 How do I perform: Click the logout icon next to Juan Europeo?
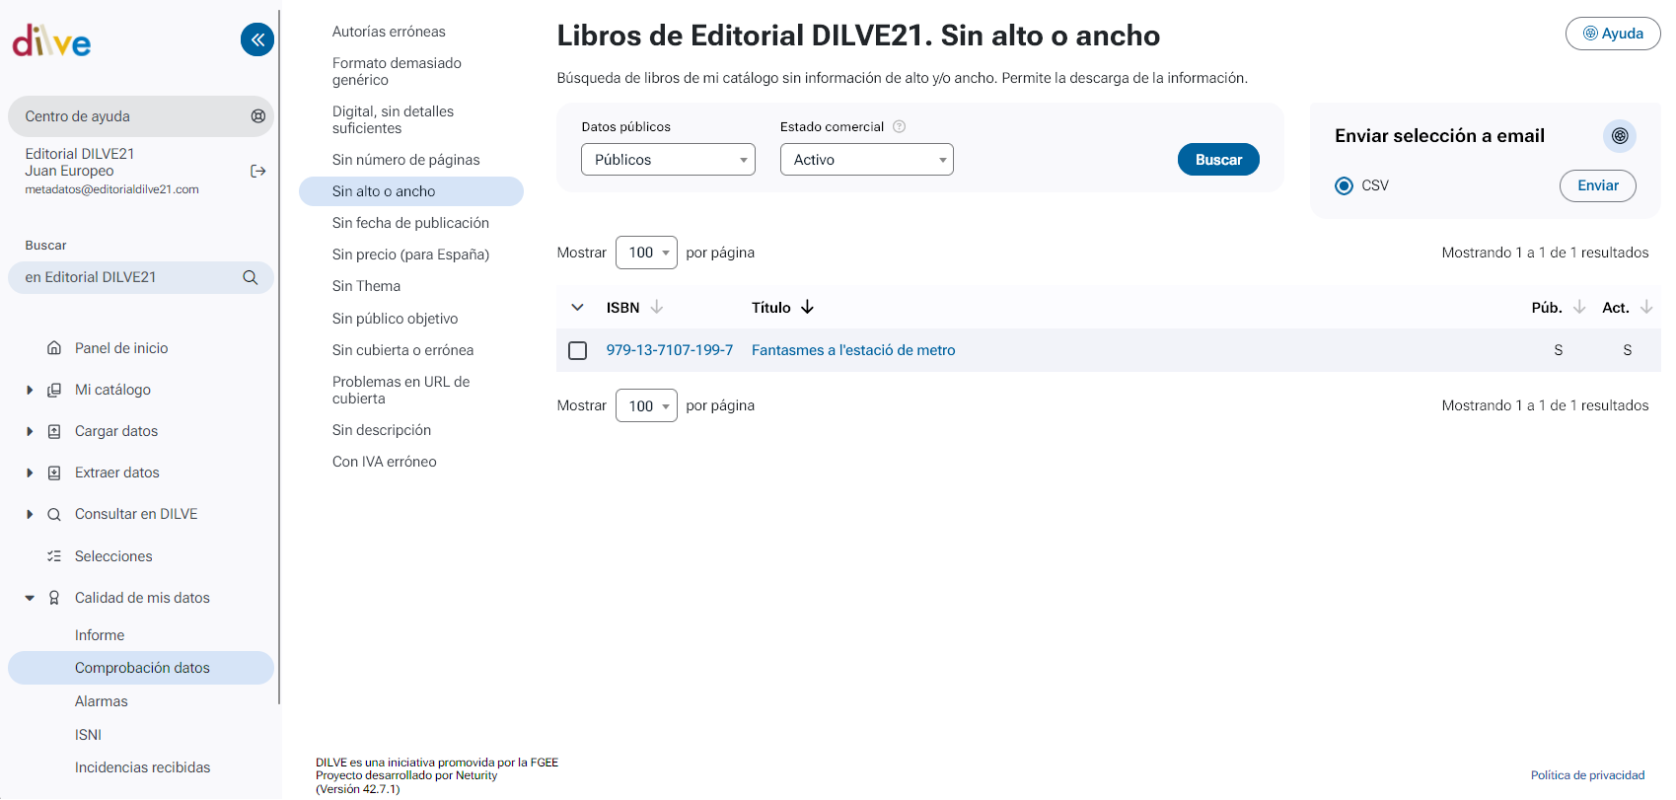click(x=258, y=172)
